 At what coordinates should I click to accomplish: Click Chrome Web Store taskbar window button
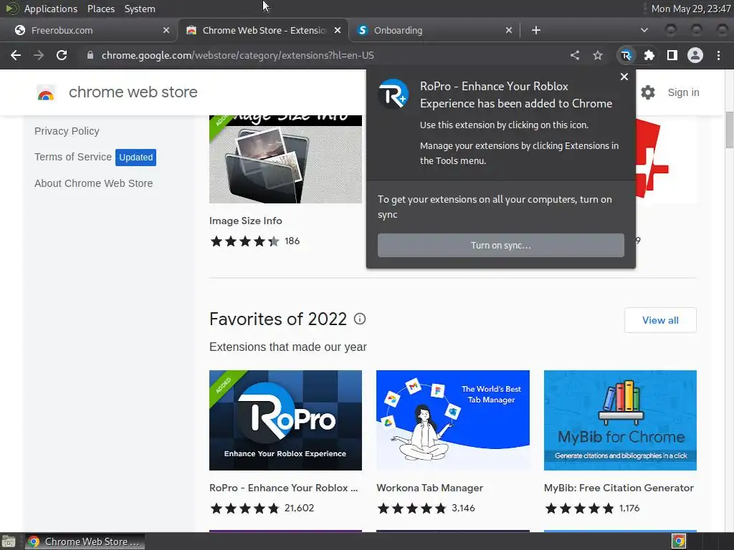(85, 541)
